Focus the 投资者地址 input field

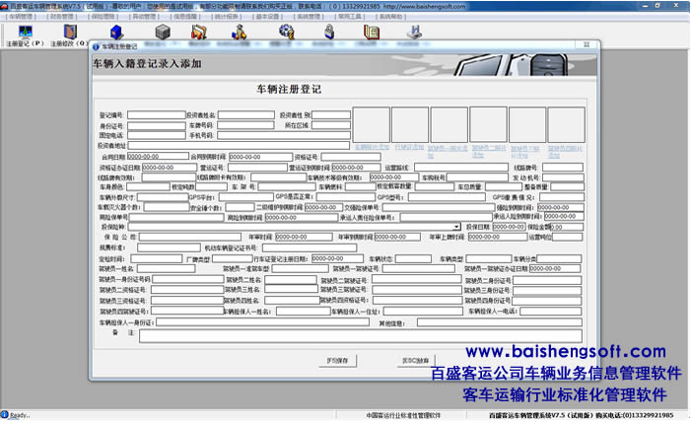coord(239,146)
